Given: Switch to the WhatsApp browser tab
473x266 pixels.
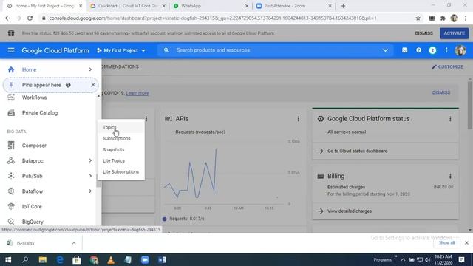Looking at the screenshot, I should click(x=211, y=6).
